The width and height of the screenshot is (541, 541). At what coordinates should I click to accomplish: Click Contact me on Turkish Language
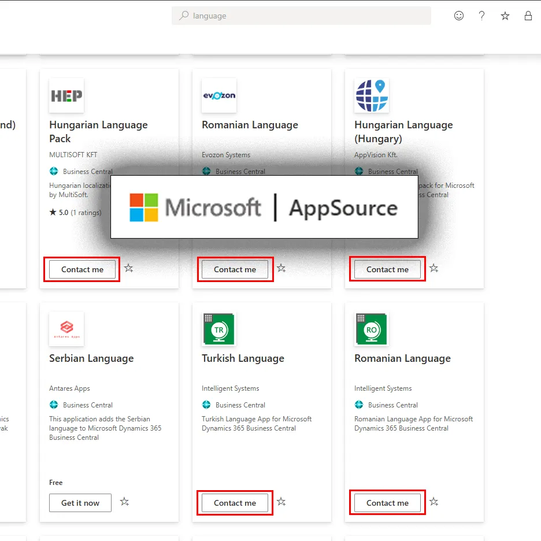tap(235, 503)
